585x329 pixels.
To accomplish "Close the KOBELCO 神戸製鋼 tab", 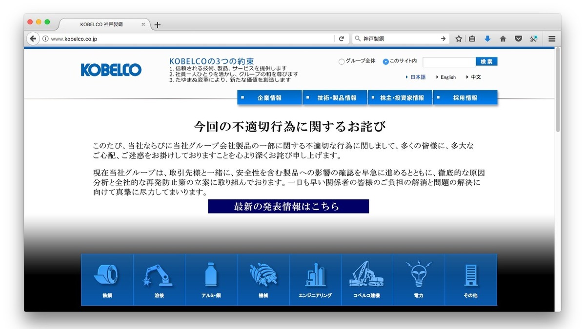I will pyautogui.click(x=143, y=24).
